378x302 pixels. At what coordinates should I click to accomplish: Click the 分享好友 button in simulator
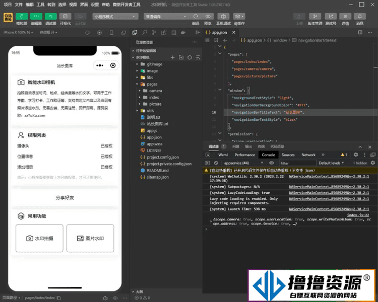pyautogui.click(x=65, y=198)
